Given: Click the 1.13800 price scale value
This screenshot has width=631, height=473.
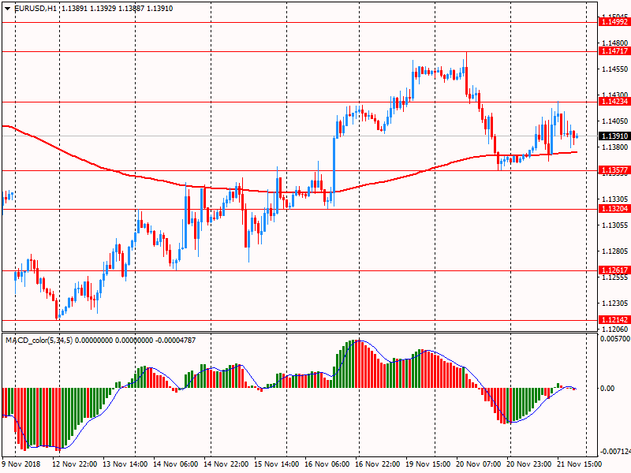Looking at the screenshot, I should click(614, 147).
